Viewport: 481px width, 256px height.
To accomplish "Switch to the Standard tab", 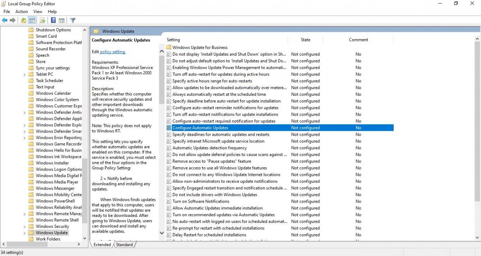I will point(124,244).
